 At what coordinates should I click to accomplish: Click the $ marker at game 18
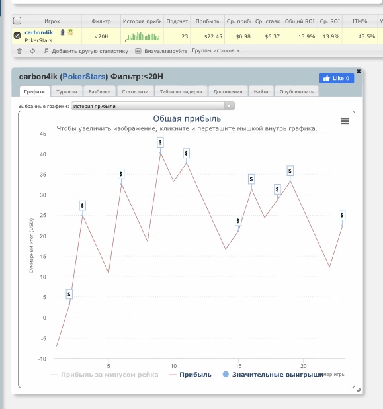(x=277, y=189)
